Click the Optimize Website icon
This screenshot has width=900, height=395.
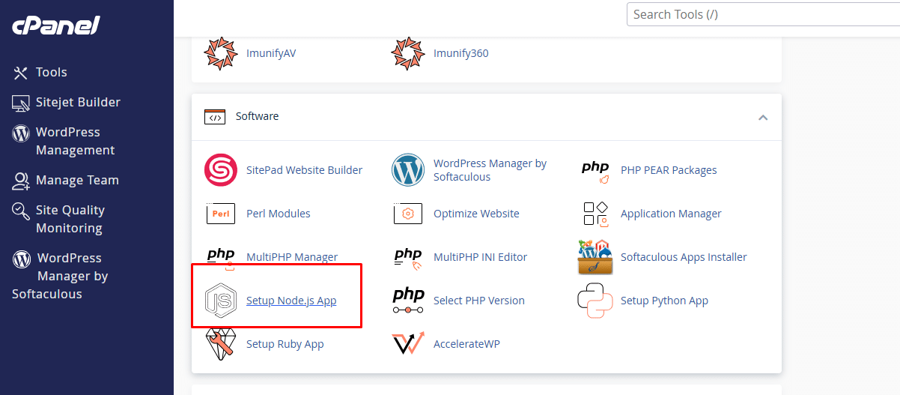tap(407, 214)
